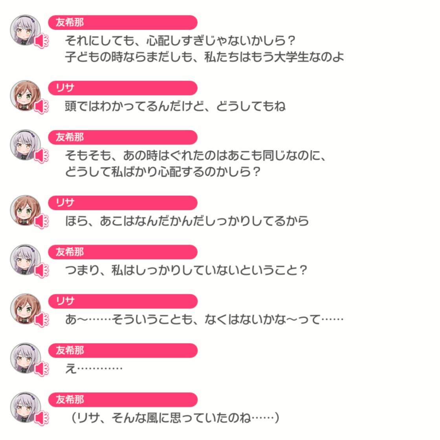Play voice for 友希那's line starting そもそも
Viewport: 440px width, 440px height.
(x=42, y=156)
